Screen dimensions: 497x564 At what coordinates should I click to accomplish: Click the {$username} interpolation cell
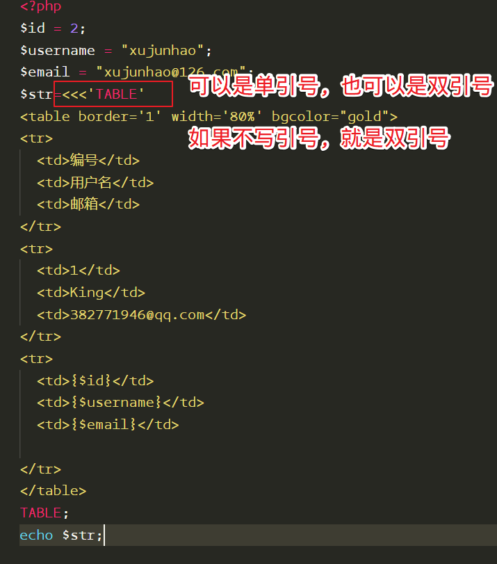pyautogui.click(x=120, y=402)
